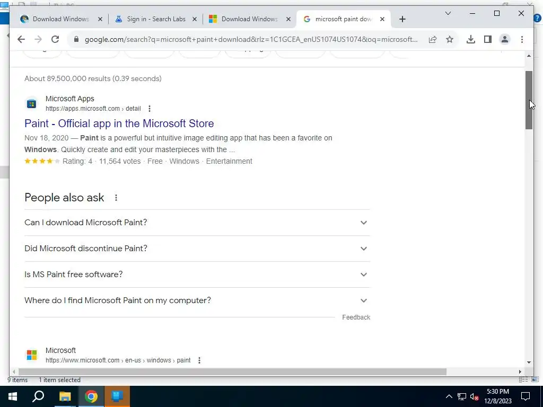Open the clock showing 5:30 PM
543x407 pixels.
[x=497, y=396]
